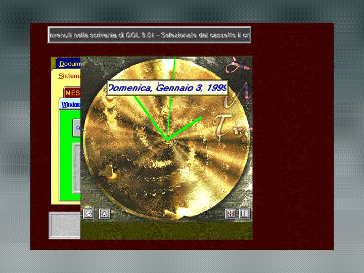
Task: Click the short green hour hand
Action: (x=186, y=127)
